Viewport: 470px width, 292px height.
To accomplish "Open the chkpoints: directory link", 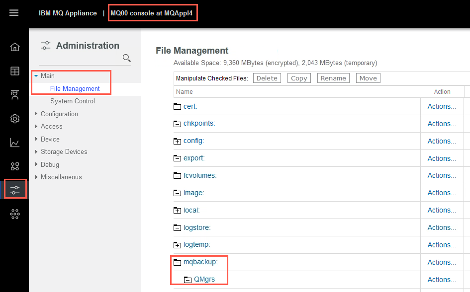I will pos(199,124).
